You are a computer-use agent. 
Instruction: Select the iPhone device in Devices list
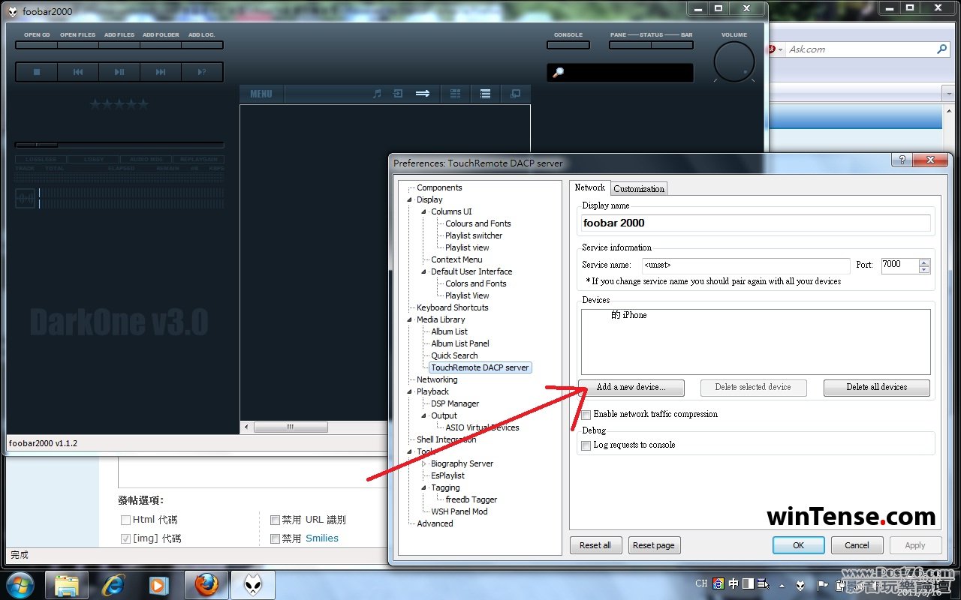[x=628, y=315]
